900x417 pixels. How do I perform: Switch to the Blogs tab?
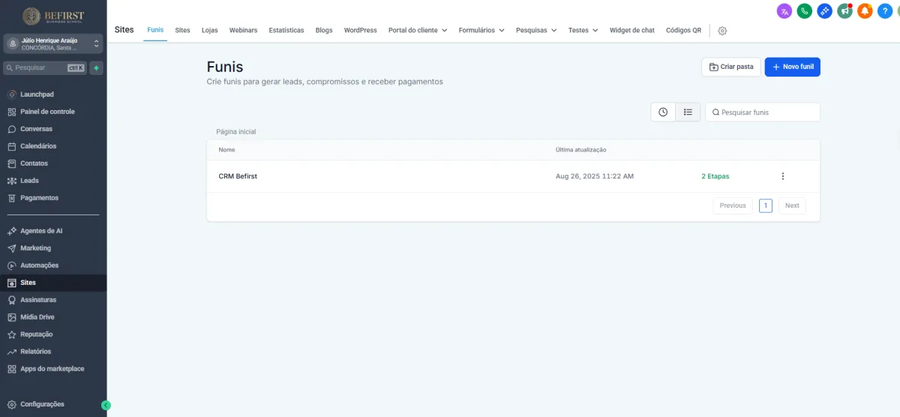pyautogui.click(x=324, y=30)
